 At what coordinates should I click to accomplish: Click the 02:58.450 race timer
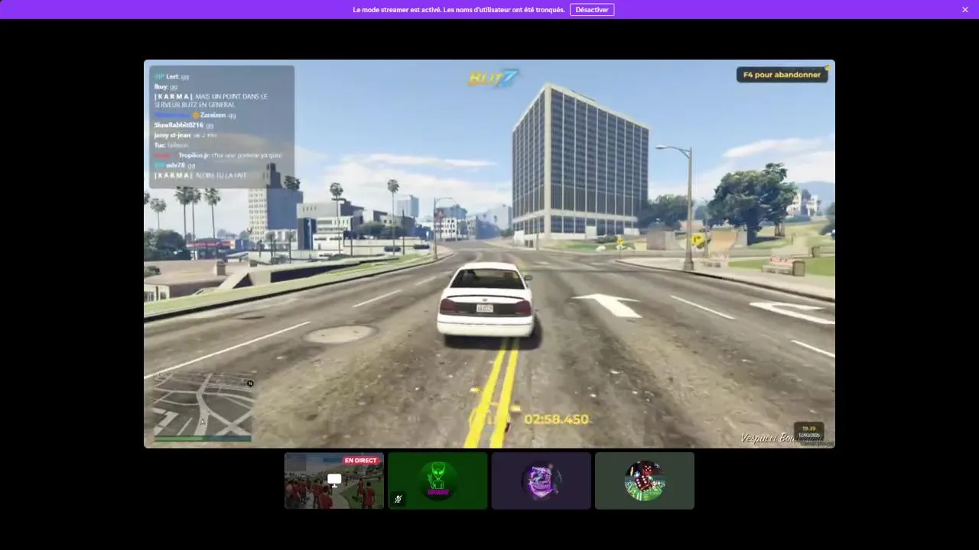click(x=556, y=419)
